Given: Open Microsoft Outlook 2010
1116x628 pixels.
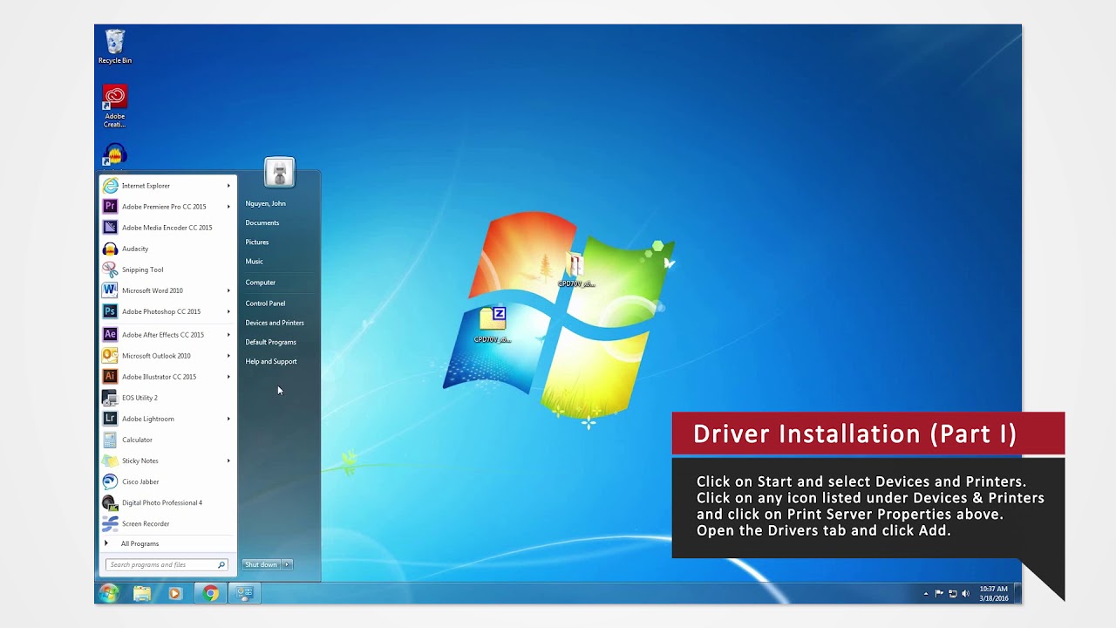Looking at the screenshot, I should tap(167, 356).
